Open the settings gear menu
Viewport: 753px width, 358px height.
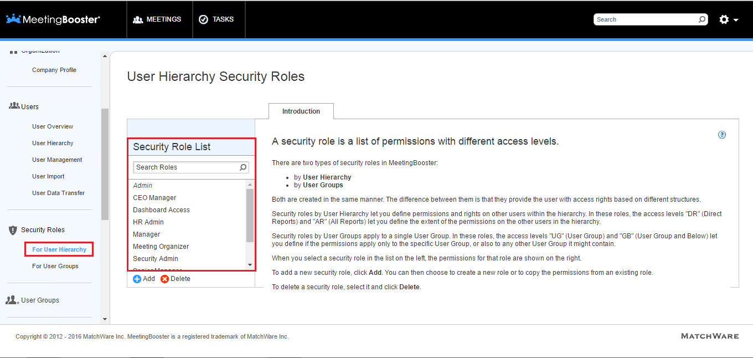pyautogui.click(x=724, y=19)
